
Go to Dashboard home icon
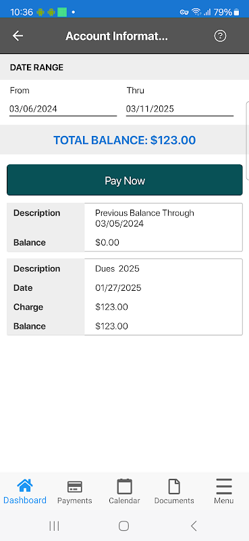25,486
